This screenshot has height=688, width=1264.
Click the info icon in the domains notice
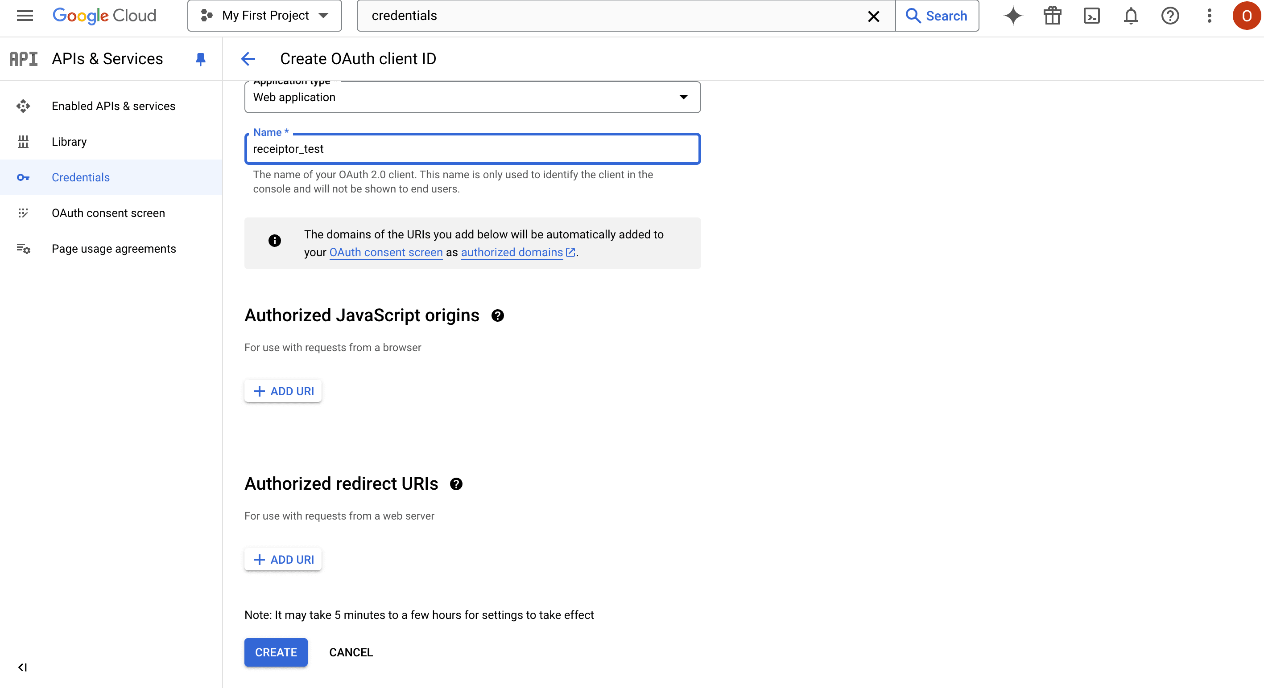click(x=275, y=240)
